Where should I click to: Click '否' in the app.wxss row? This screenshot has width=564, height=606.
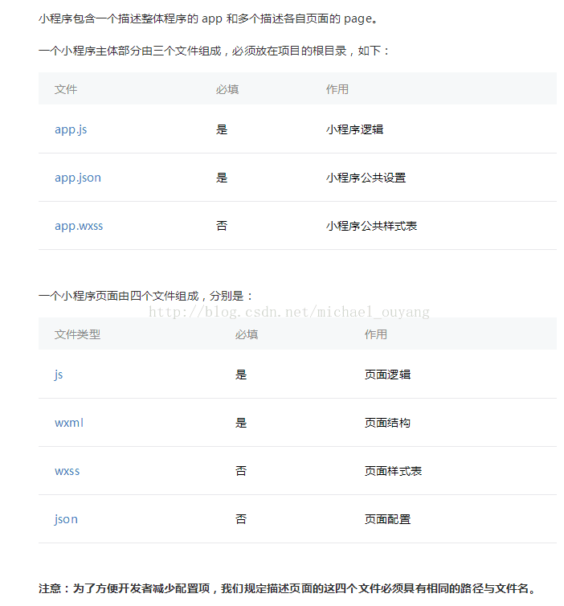(222, 226)
